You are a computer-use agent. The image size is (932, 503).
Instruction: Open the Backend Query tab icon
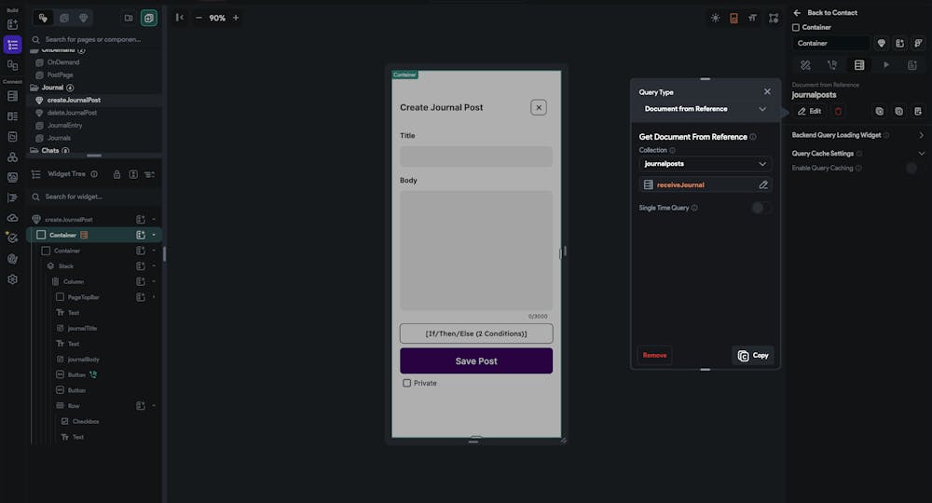pyautogui.click(x=859, y=64)
